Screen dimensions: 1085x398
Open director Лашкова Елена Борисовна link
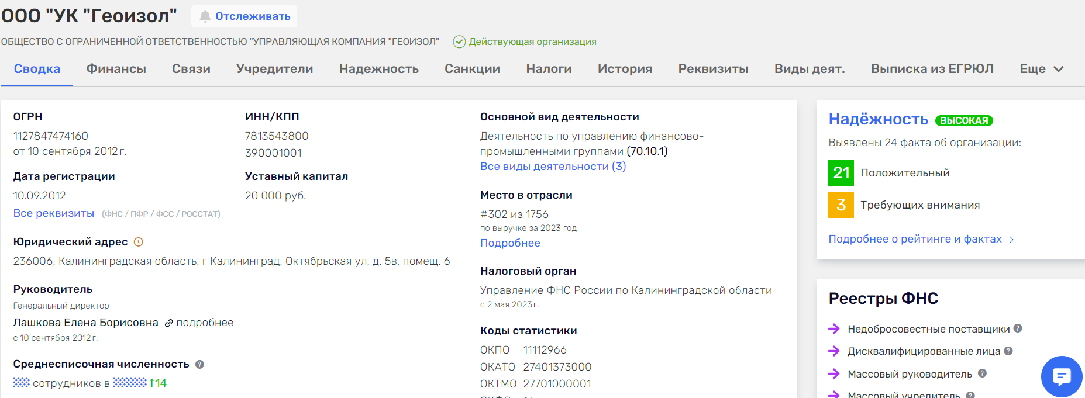click(x=85, y=323)
